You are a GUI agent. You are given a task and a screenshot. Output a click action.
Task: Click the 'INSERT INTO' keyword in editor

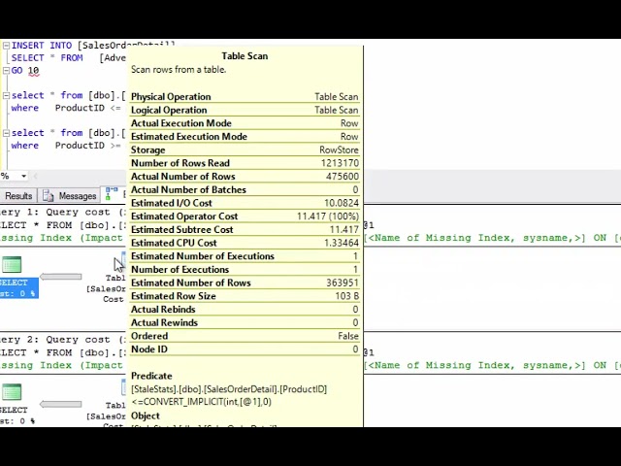[42, 46]
